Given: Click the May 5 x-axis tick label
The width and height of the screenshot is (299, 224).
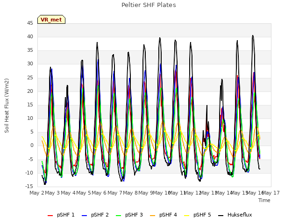Looking at the screenshot, I should [84, 193].
